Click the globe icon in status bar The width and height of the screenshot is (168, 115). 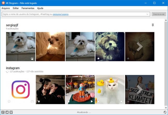[165, 112]
